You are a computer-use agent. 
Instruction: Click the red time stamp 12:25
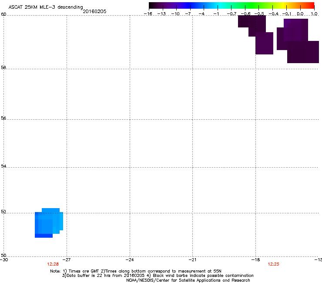[x=273, y=264]
